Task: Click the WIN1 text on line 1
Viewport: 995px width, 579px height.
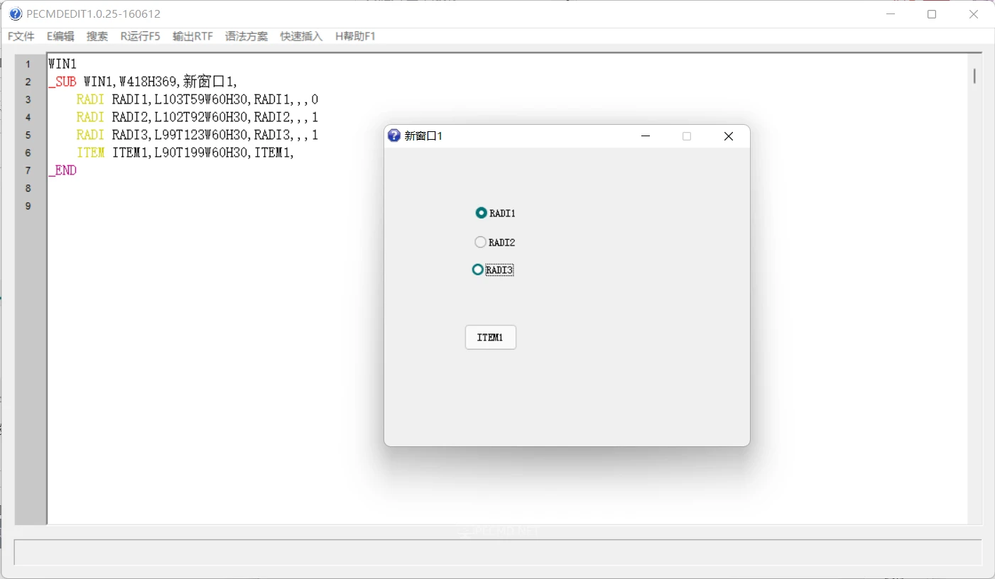Action: click(x=62, y=64)
